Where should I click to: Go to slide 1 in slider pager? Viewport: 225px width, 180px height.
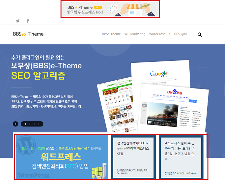tap(25, 124)
